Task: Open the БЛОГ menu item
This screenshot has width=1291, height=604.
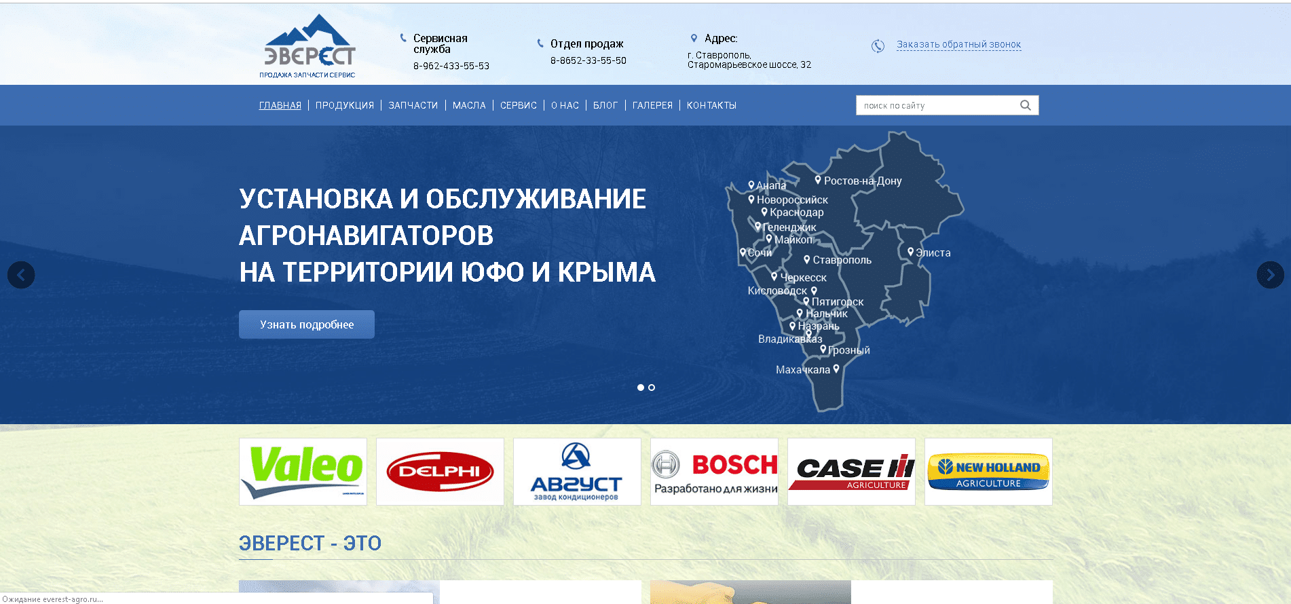Action: point(605,105)
